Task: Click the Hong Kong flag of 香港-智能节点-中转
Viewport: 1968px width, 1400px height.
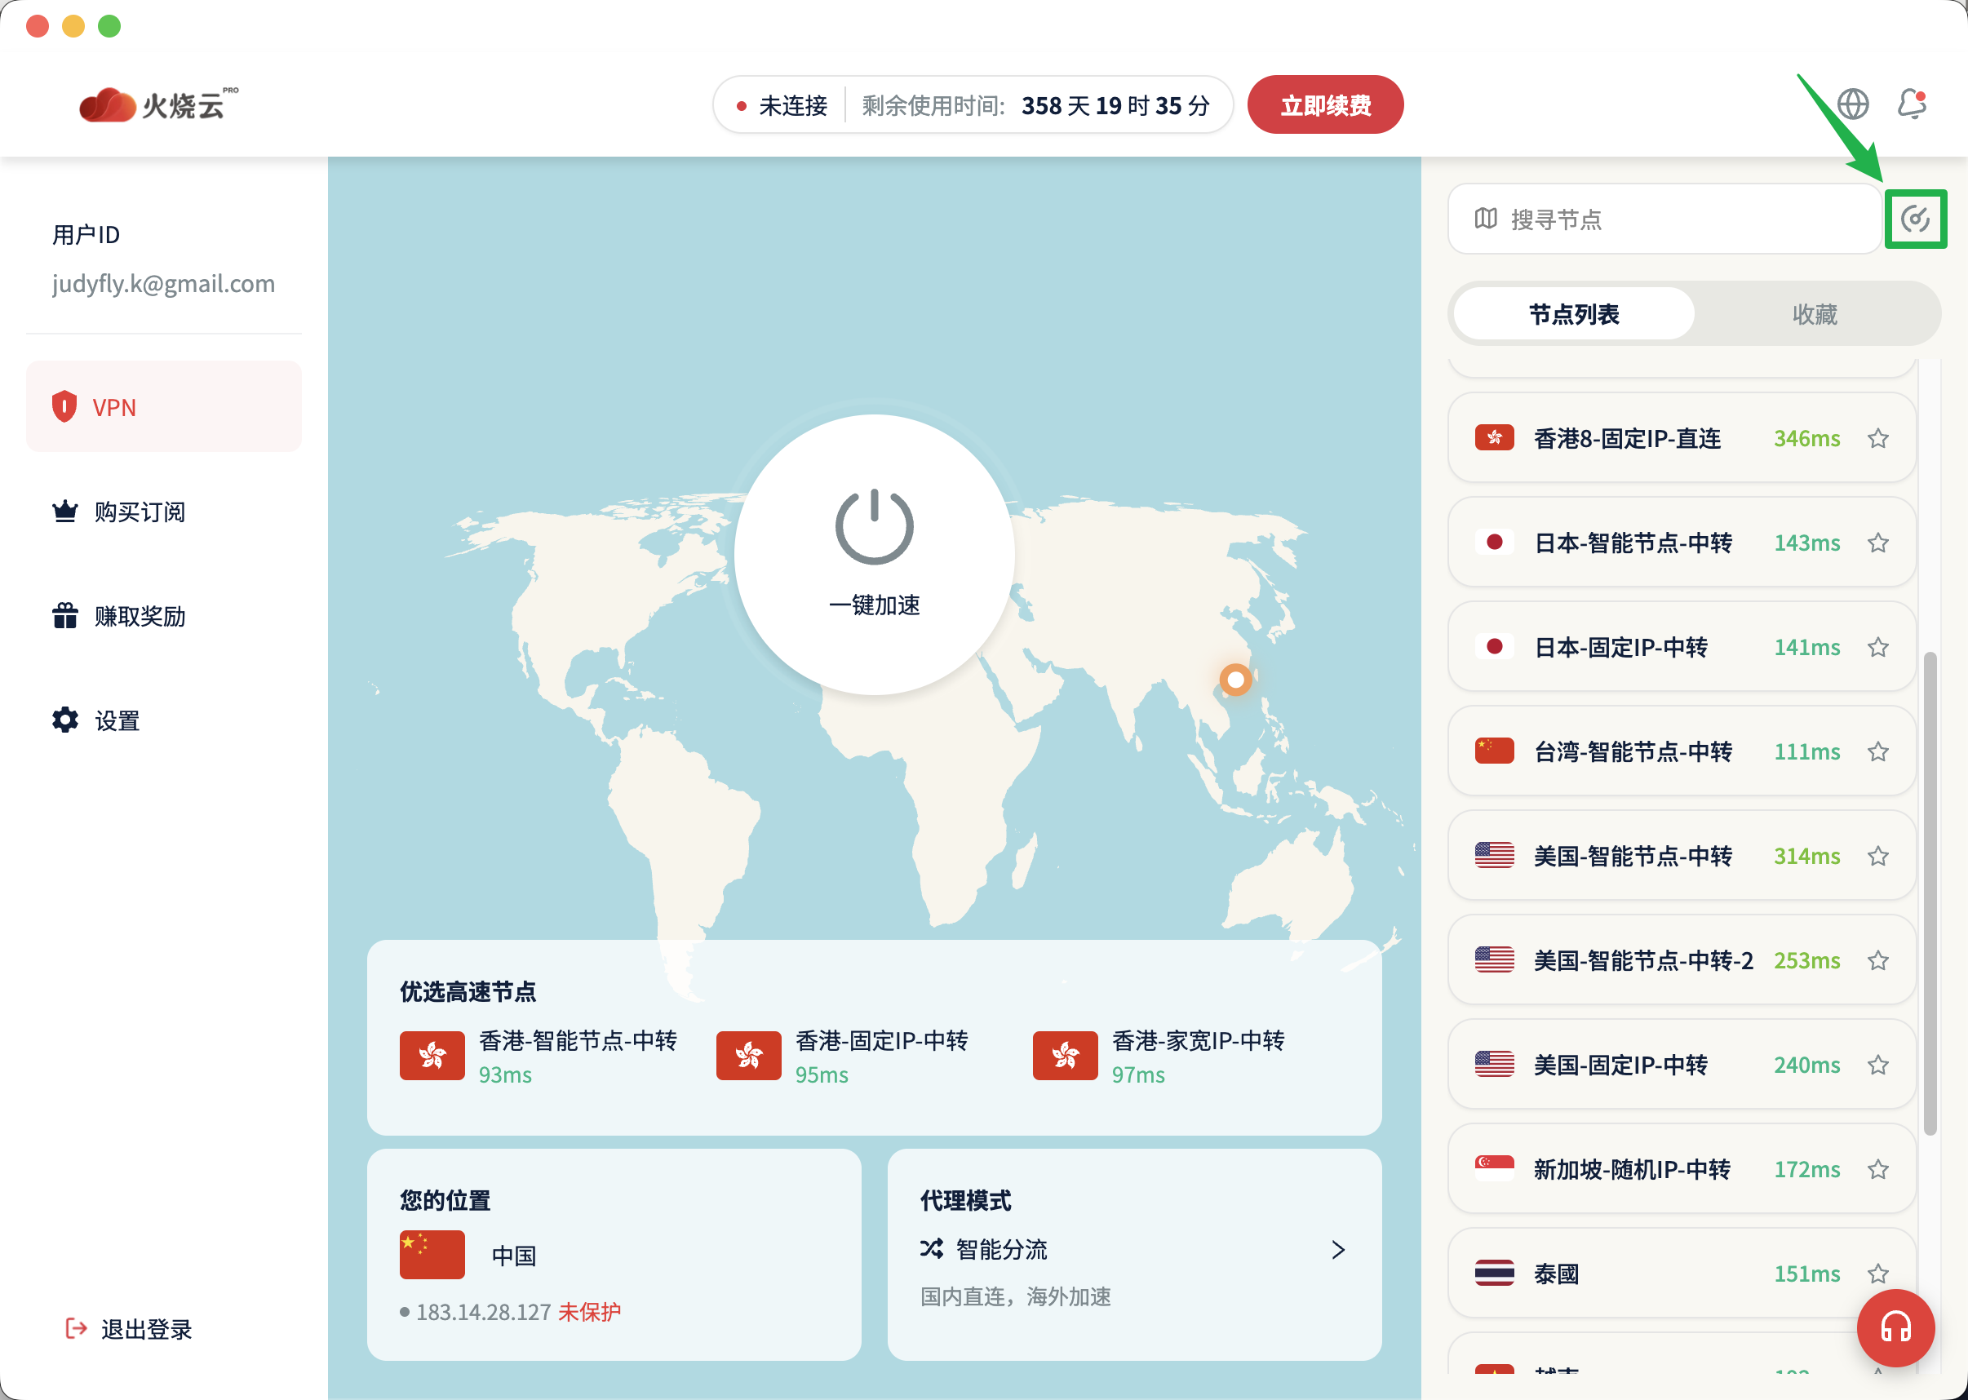Action: point(432,1055)
